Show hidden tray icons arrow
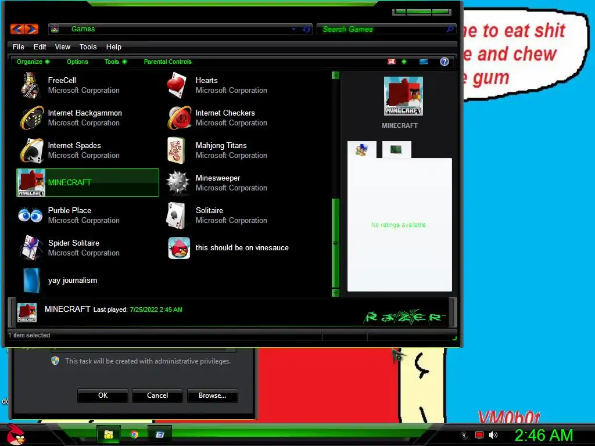 [x=464, y=436]
